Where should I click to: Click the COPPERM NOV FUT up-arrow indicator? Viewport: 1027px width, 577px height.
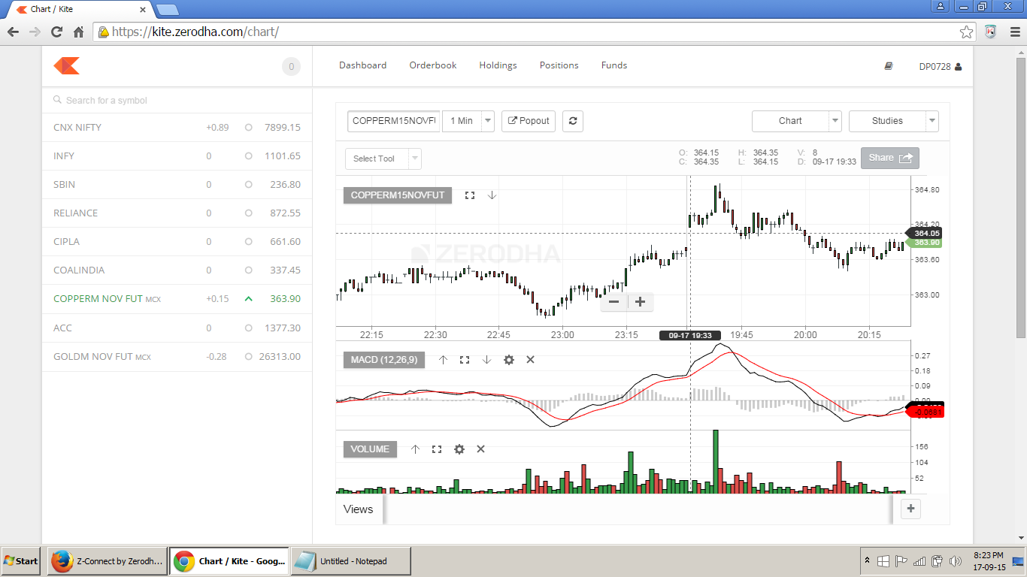click(248, 299)
